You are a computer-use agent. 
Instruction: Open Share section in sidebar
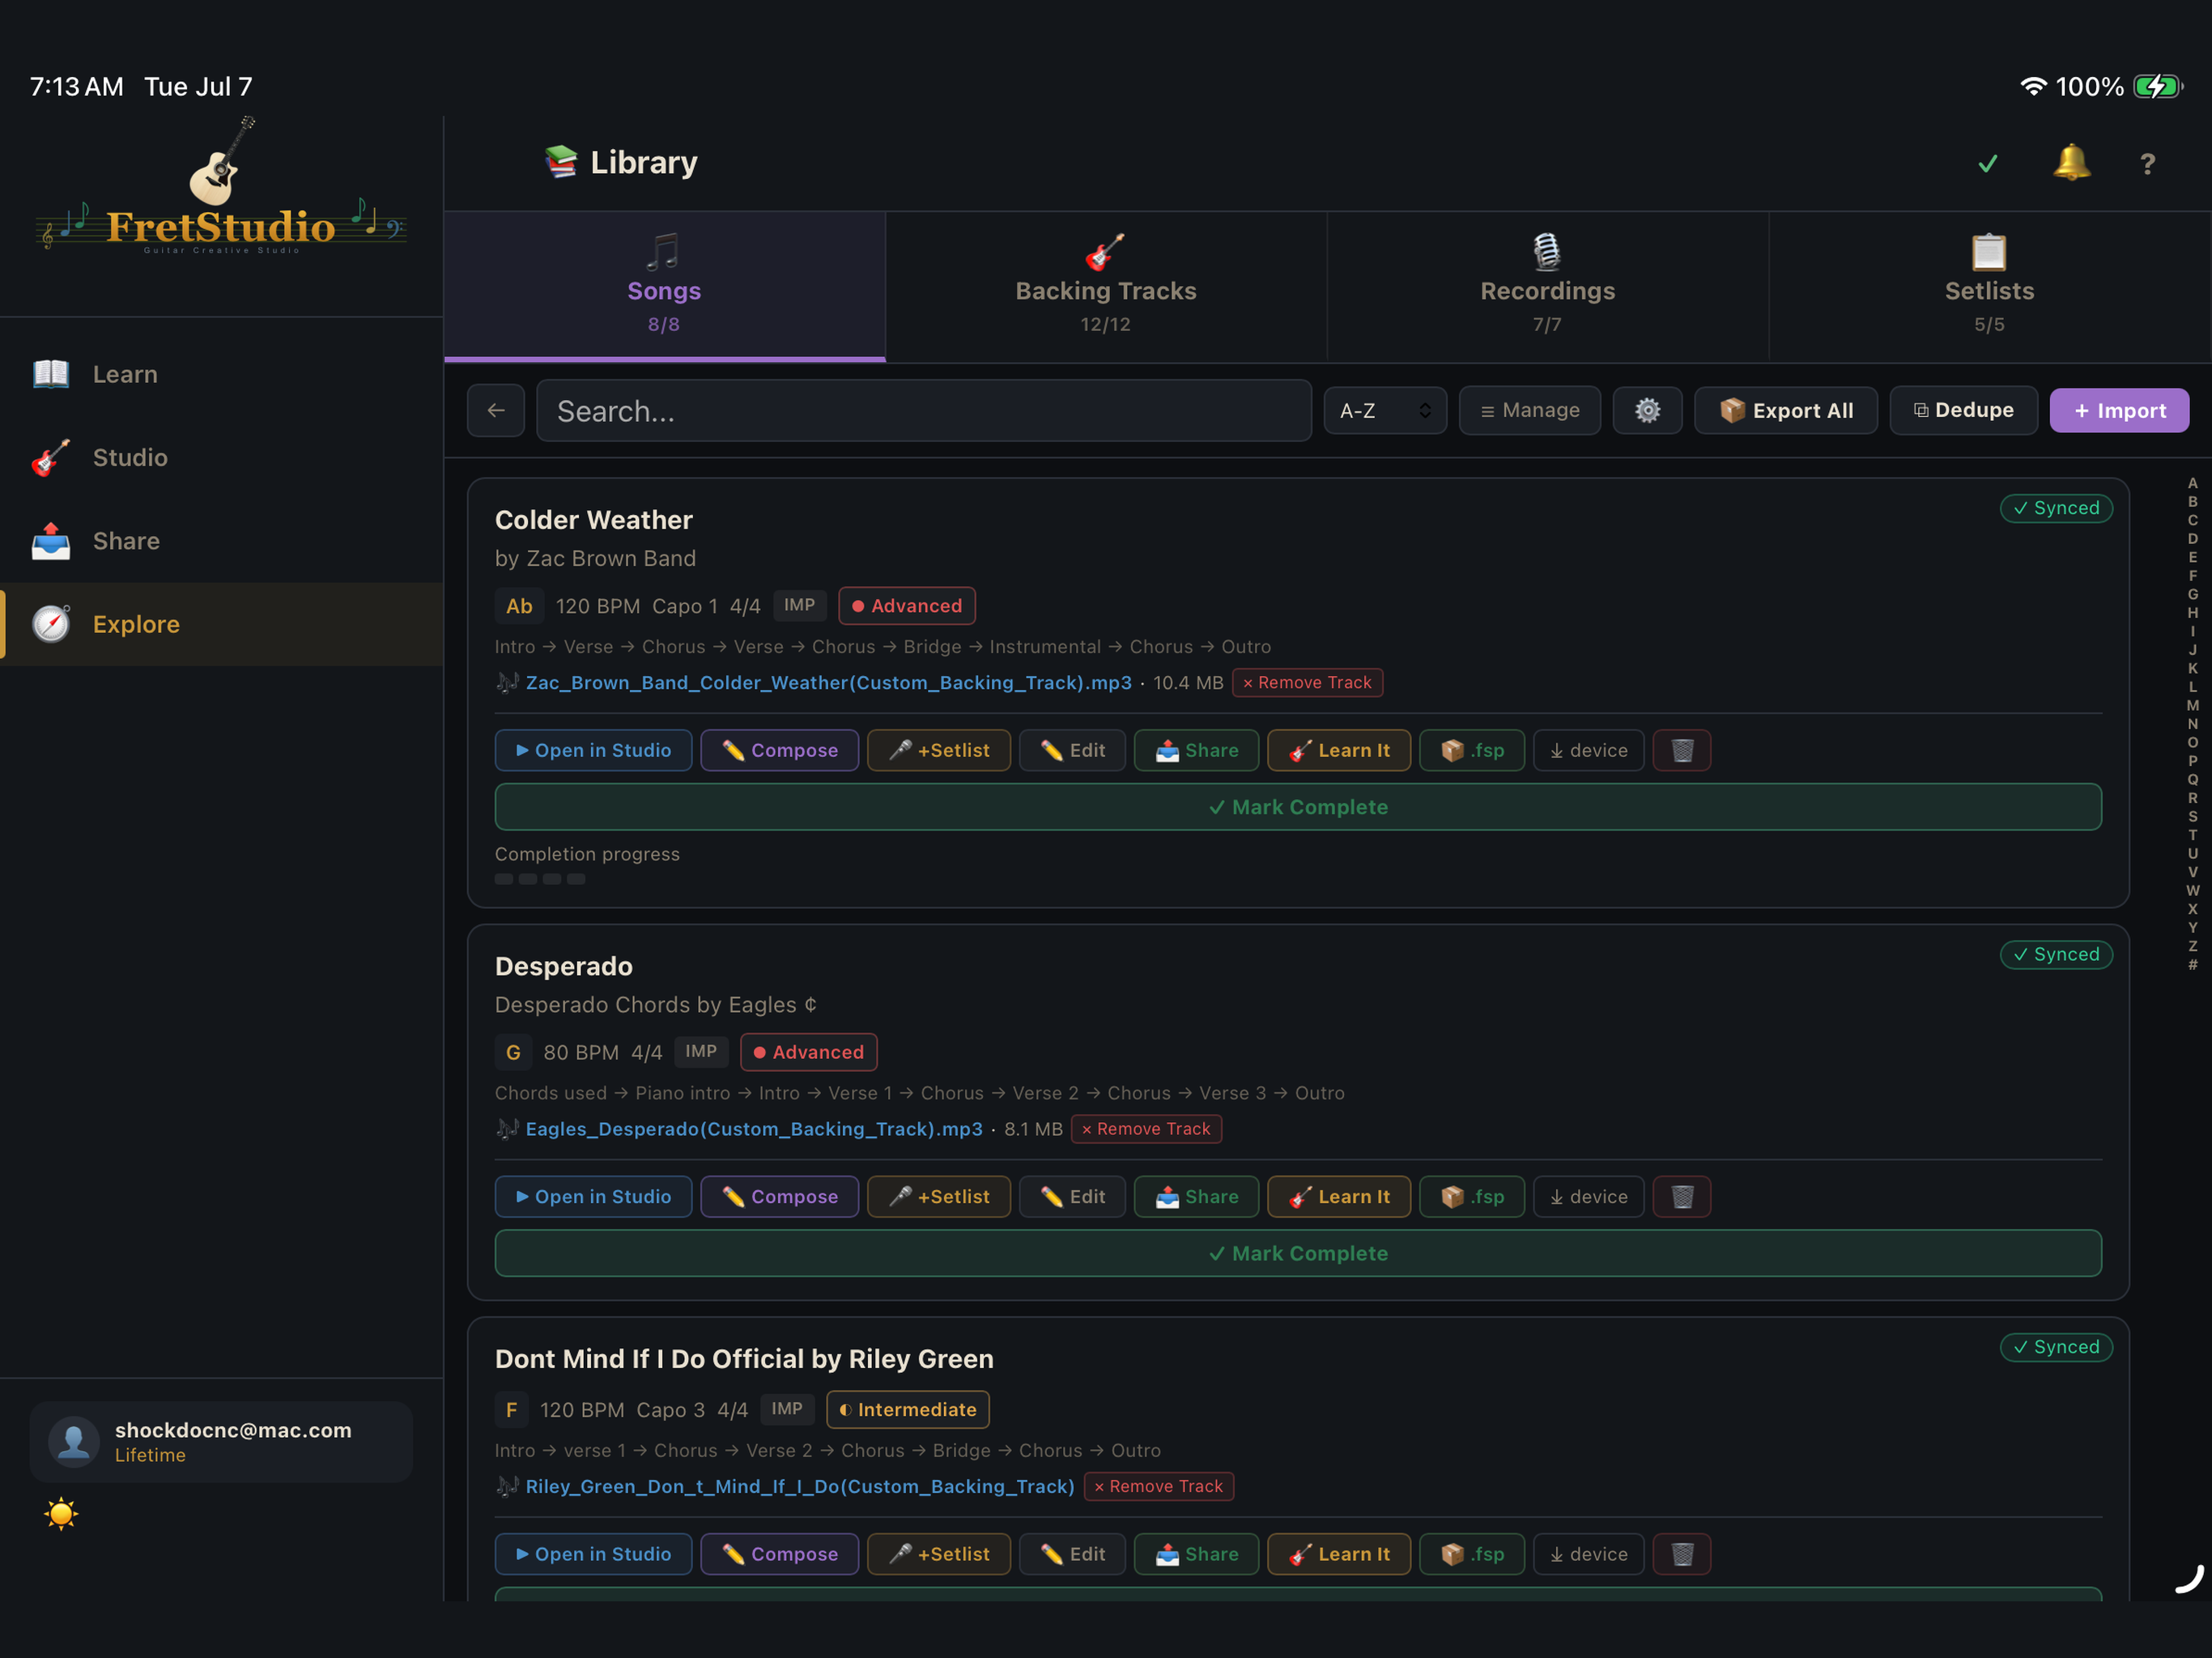[x=221, y=541]
